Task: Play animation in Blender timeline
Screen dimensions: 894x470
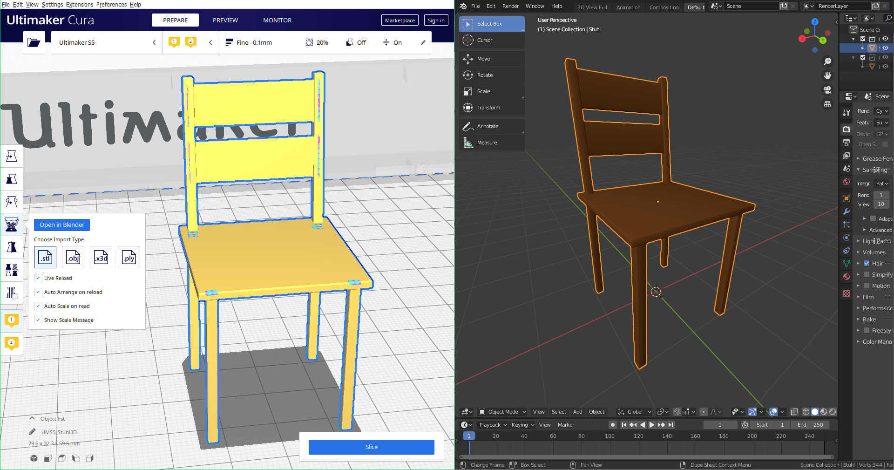Action: point(652,425)
